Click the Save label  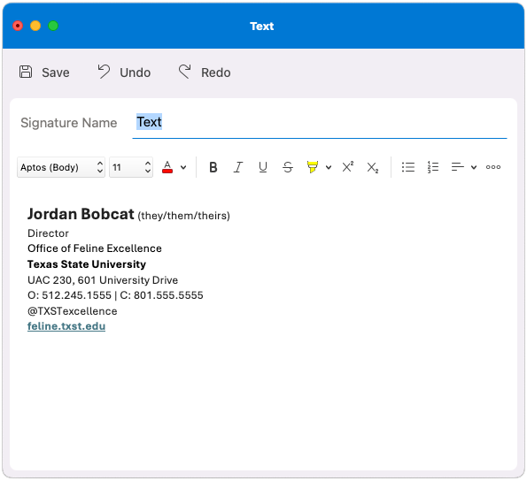(56, 73)
